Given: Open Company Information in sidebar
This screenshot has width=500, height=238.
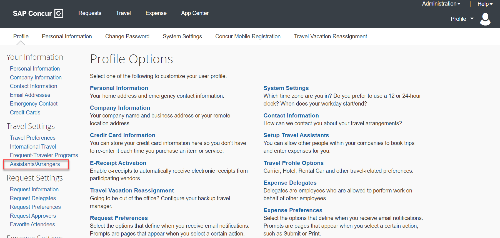Looking at the screenshot, I should tap(36, 77).
